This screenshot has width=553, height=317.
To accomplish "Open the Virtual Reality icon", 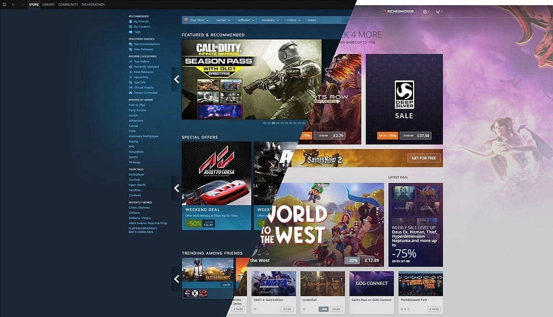I will coord(131,88).
